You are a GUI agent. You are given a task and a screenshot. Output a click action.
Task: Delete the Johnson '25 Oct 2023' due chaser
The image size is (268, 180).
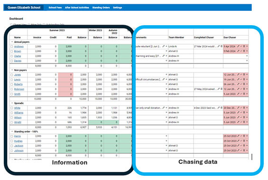tap(244, 150)
